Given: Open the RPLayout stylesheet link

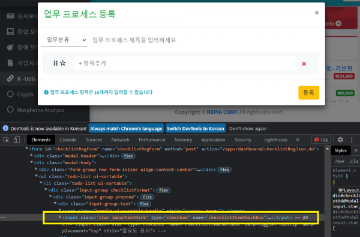Looking at the screenshot, I should [x=349, y=190].
